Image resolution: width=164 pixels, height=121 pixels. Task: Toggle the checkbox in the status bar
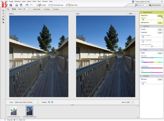[x=17, y=120]
